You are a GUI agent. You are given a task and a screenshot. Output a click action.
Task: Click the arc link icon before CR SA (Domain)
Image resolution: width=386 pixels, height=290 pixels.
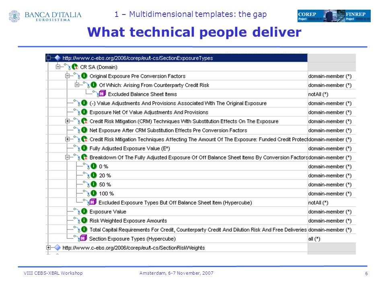(67, 66)
